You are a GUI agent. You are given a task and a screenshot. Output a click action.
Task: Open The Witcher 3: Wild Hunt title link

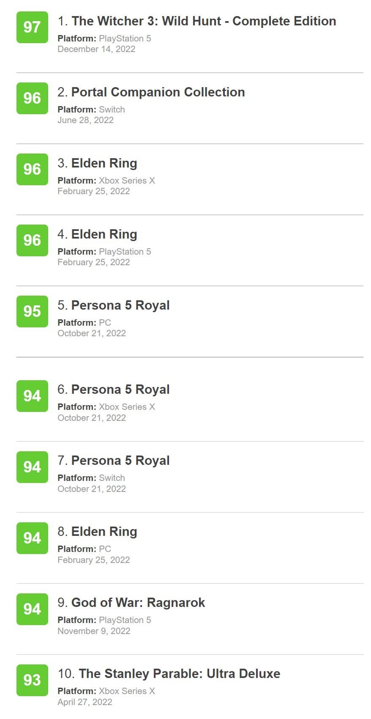204,21
